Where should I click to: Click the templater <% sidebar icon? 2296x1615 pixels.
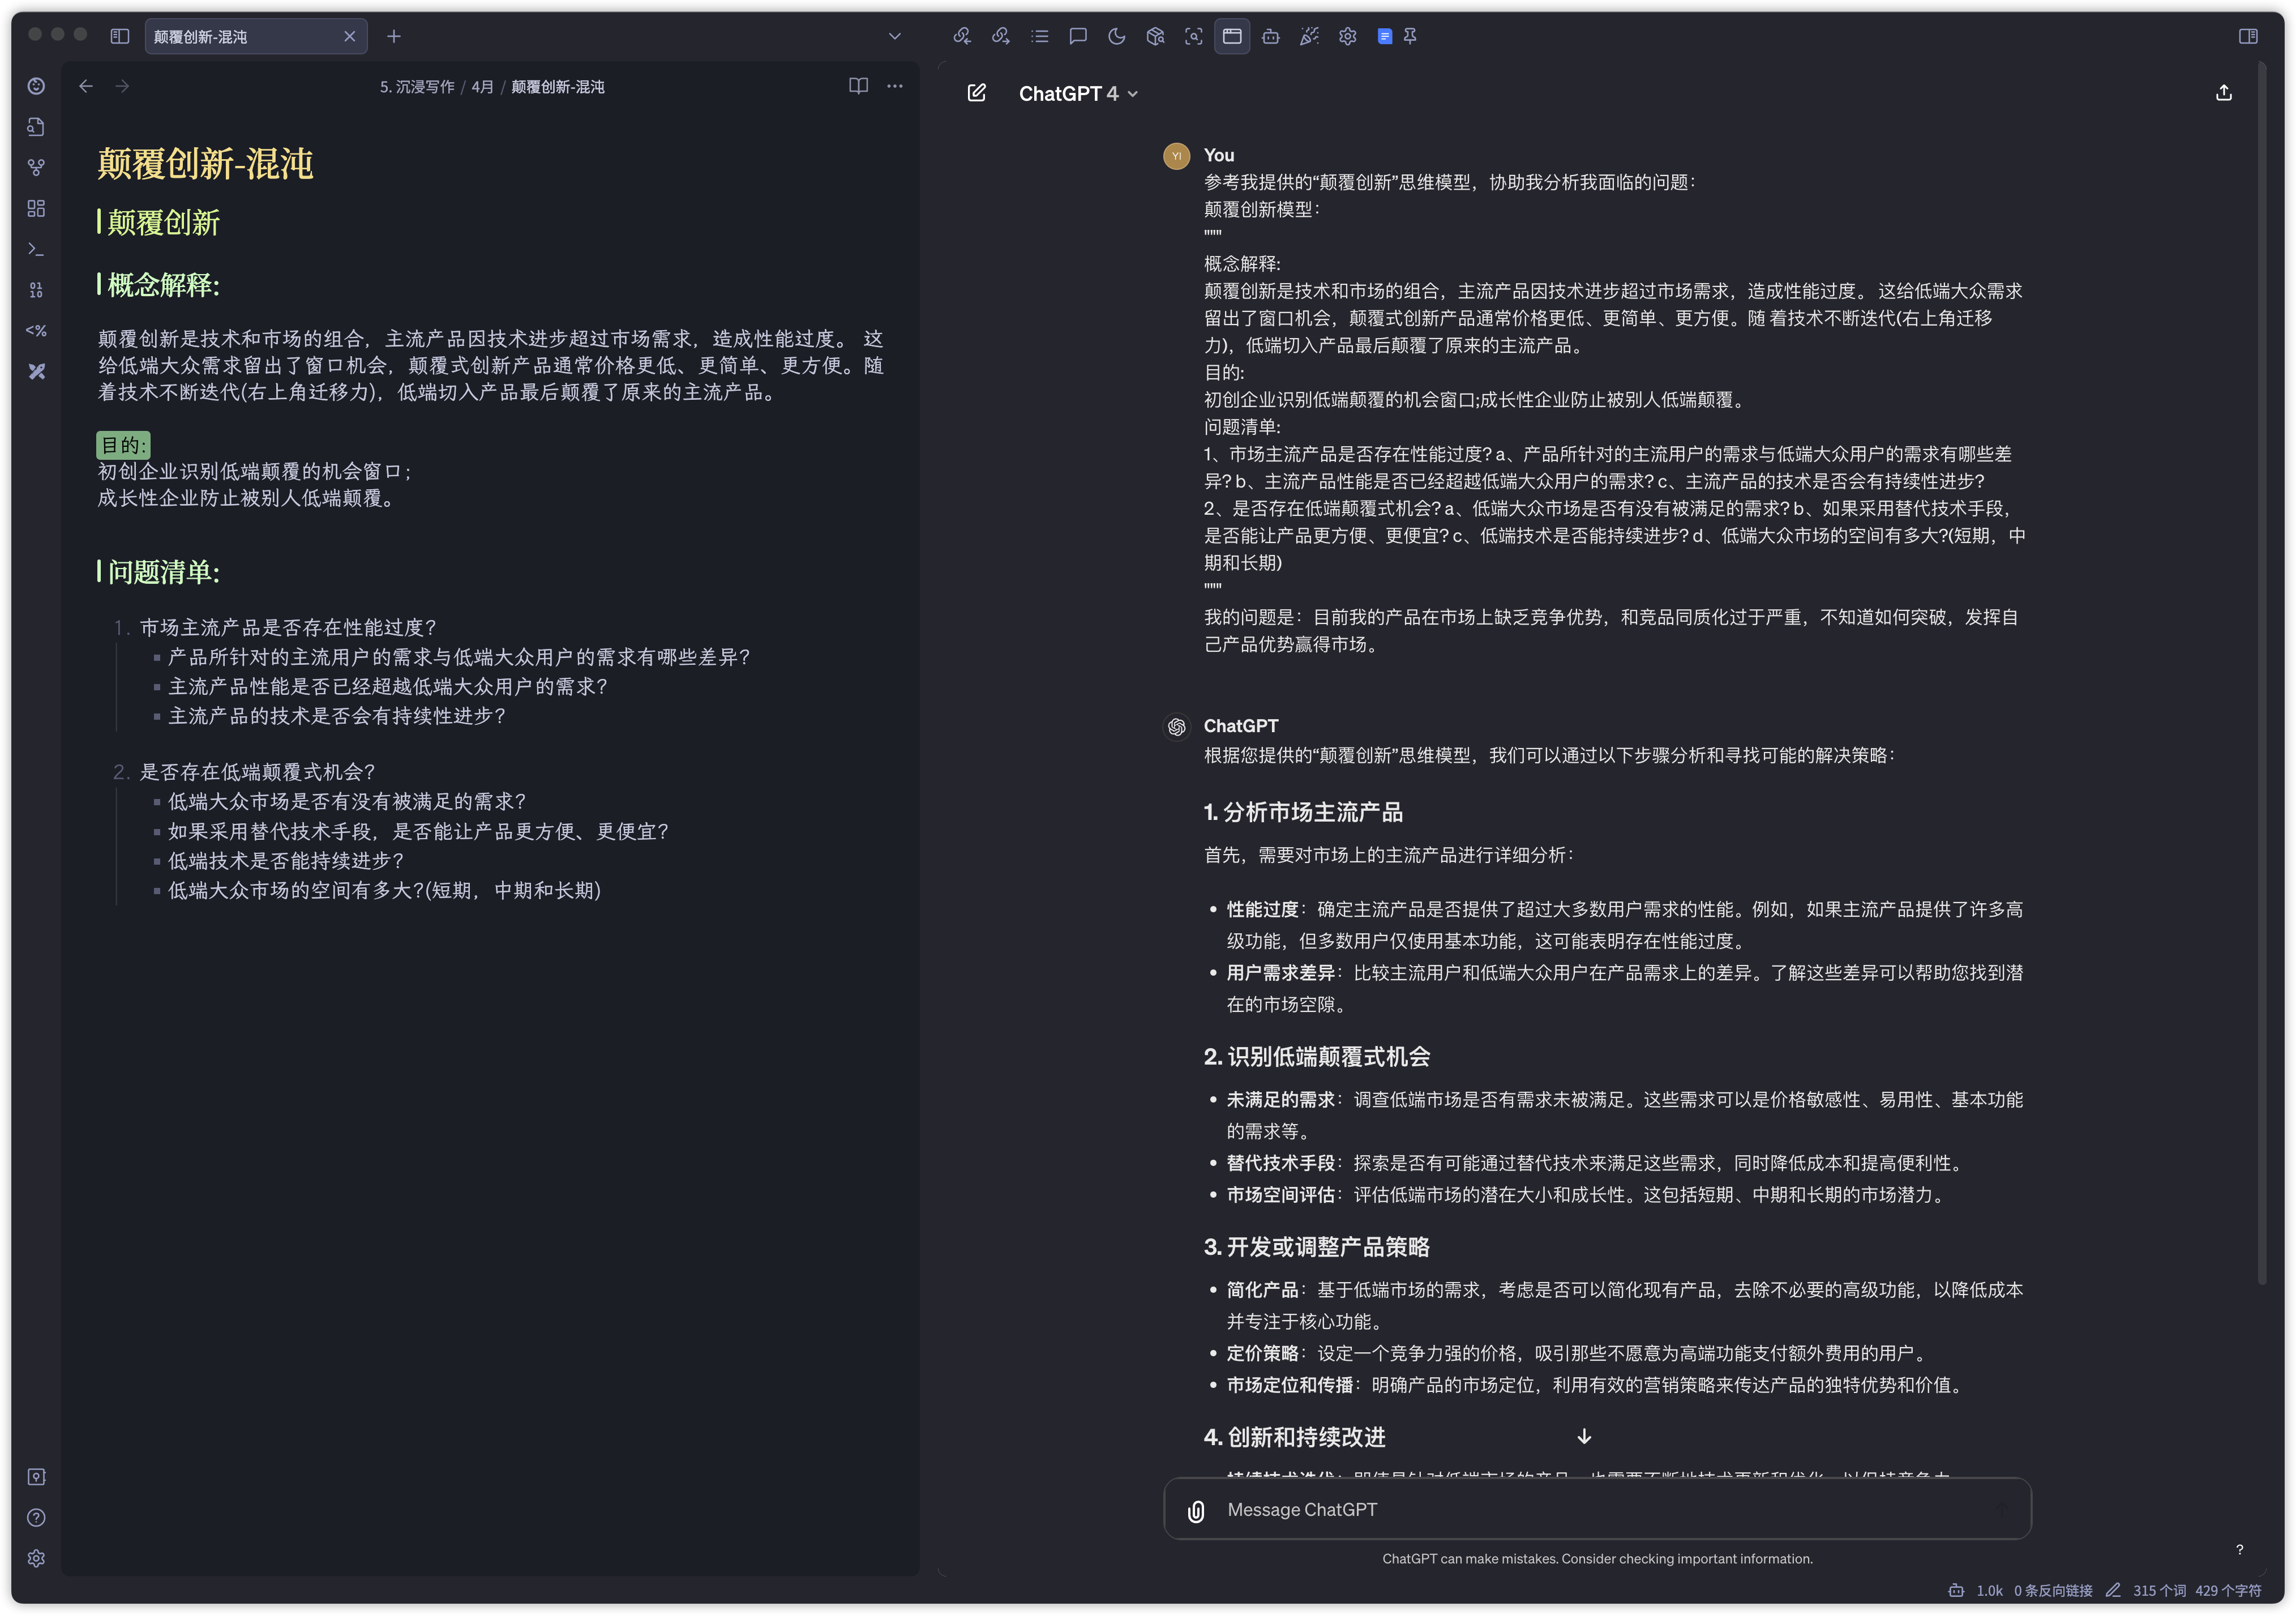click(x=36, y=330)
